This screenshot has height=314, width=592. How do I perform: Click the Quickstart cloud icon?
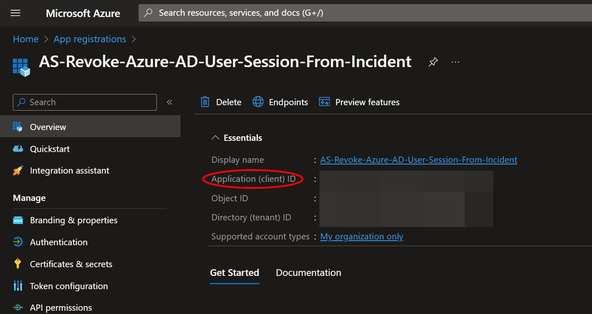pos(18,149)
